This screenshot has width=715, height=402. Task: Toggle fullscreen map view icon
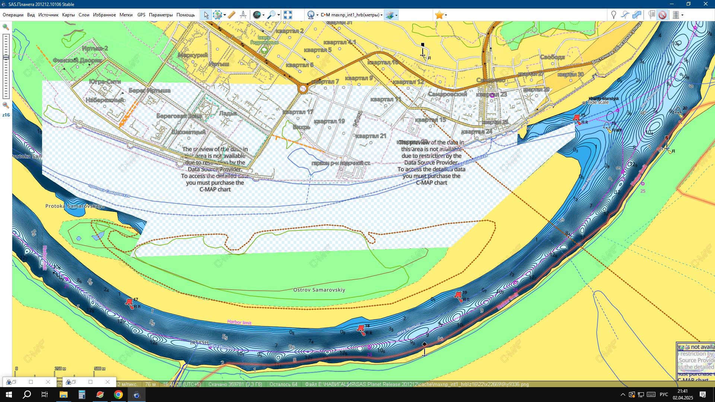pos(287,15)
